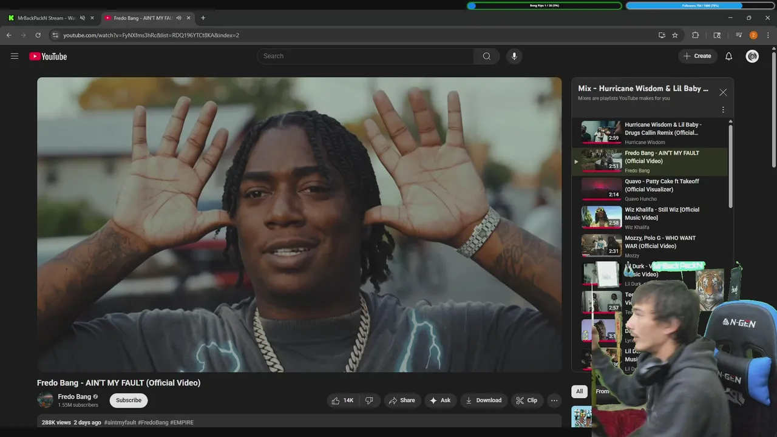This screenshot has height=437, width=777.
Task: Open browser side panel icon
Action: pos(717,35)
